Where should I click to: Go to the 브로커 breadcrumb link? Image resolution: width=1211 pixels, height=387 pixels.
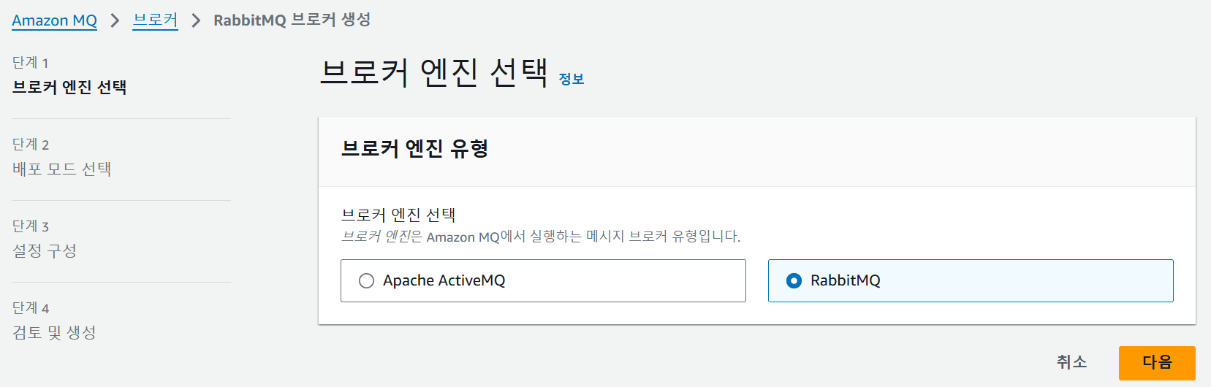(155, 20)
